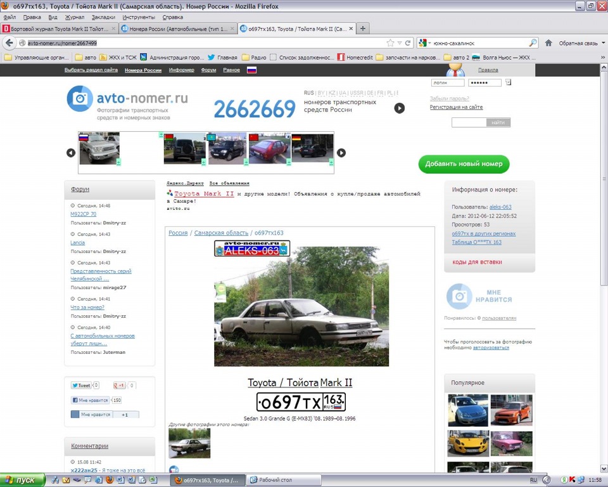Click the VK 'Мне нравится' button

[x=92, y=414]
